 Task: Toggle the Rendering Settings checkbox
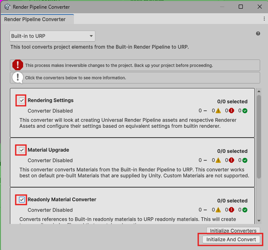(x=22, y=100)
